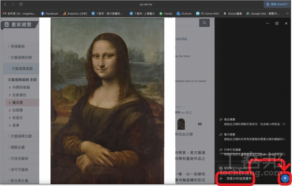Click the plus attachment icon in chat box

(221, 179)
